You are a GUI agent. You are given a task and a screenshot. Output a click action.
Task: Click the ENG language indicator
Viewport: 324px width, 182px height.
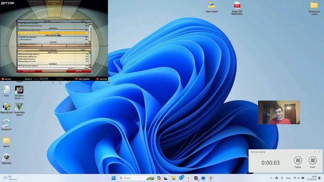(x=288, y=178)
